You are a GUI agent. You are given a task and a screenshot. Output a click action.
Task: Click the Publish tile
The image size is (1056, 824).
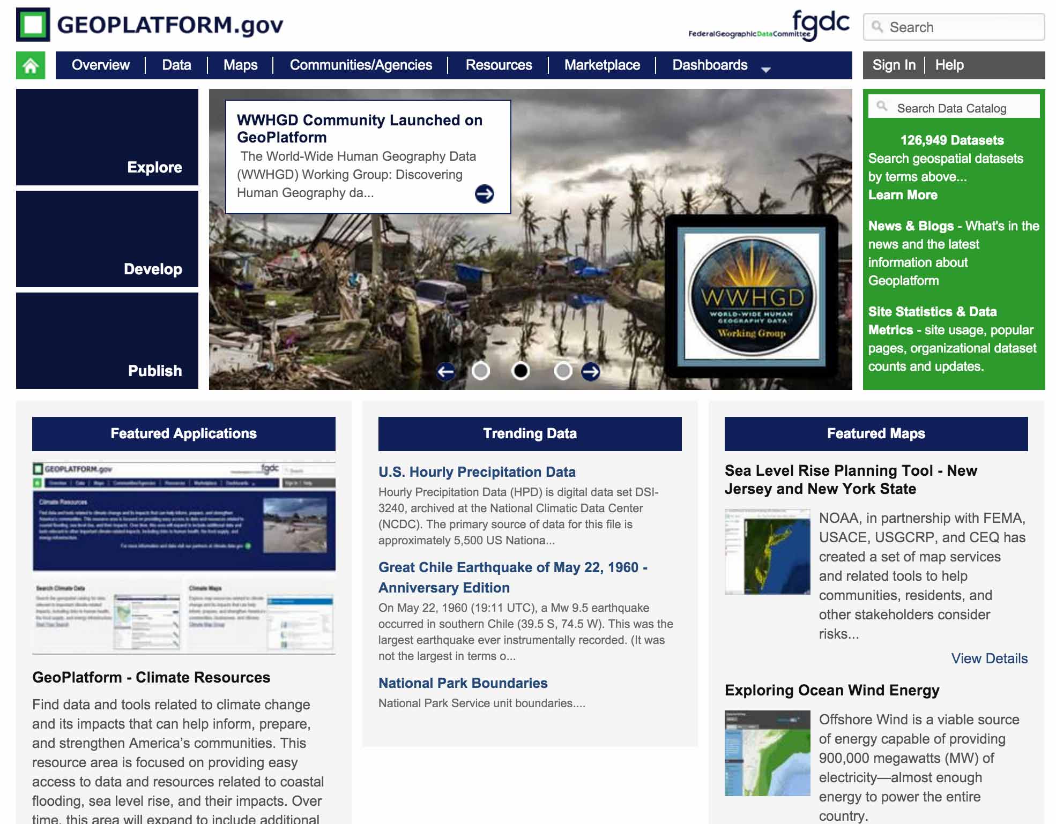(107, 341)
